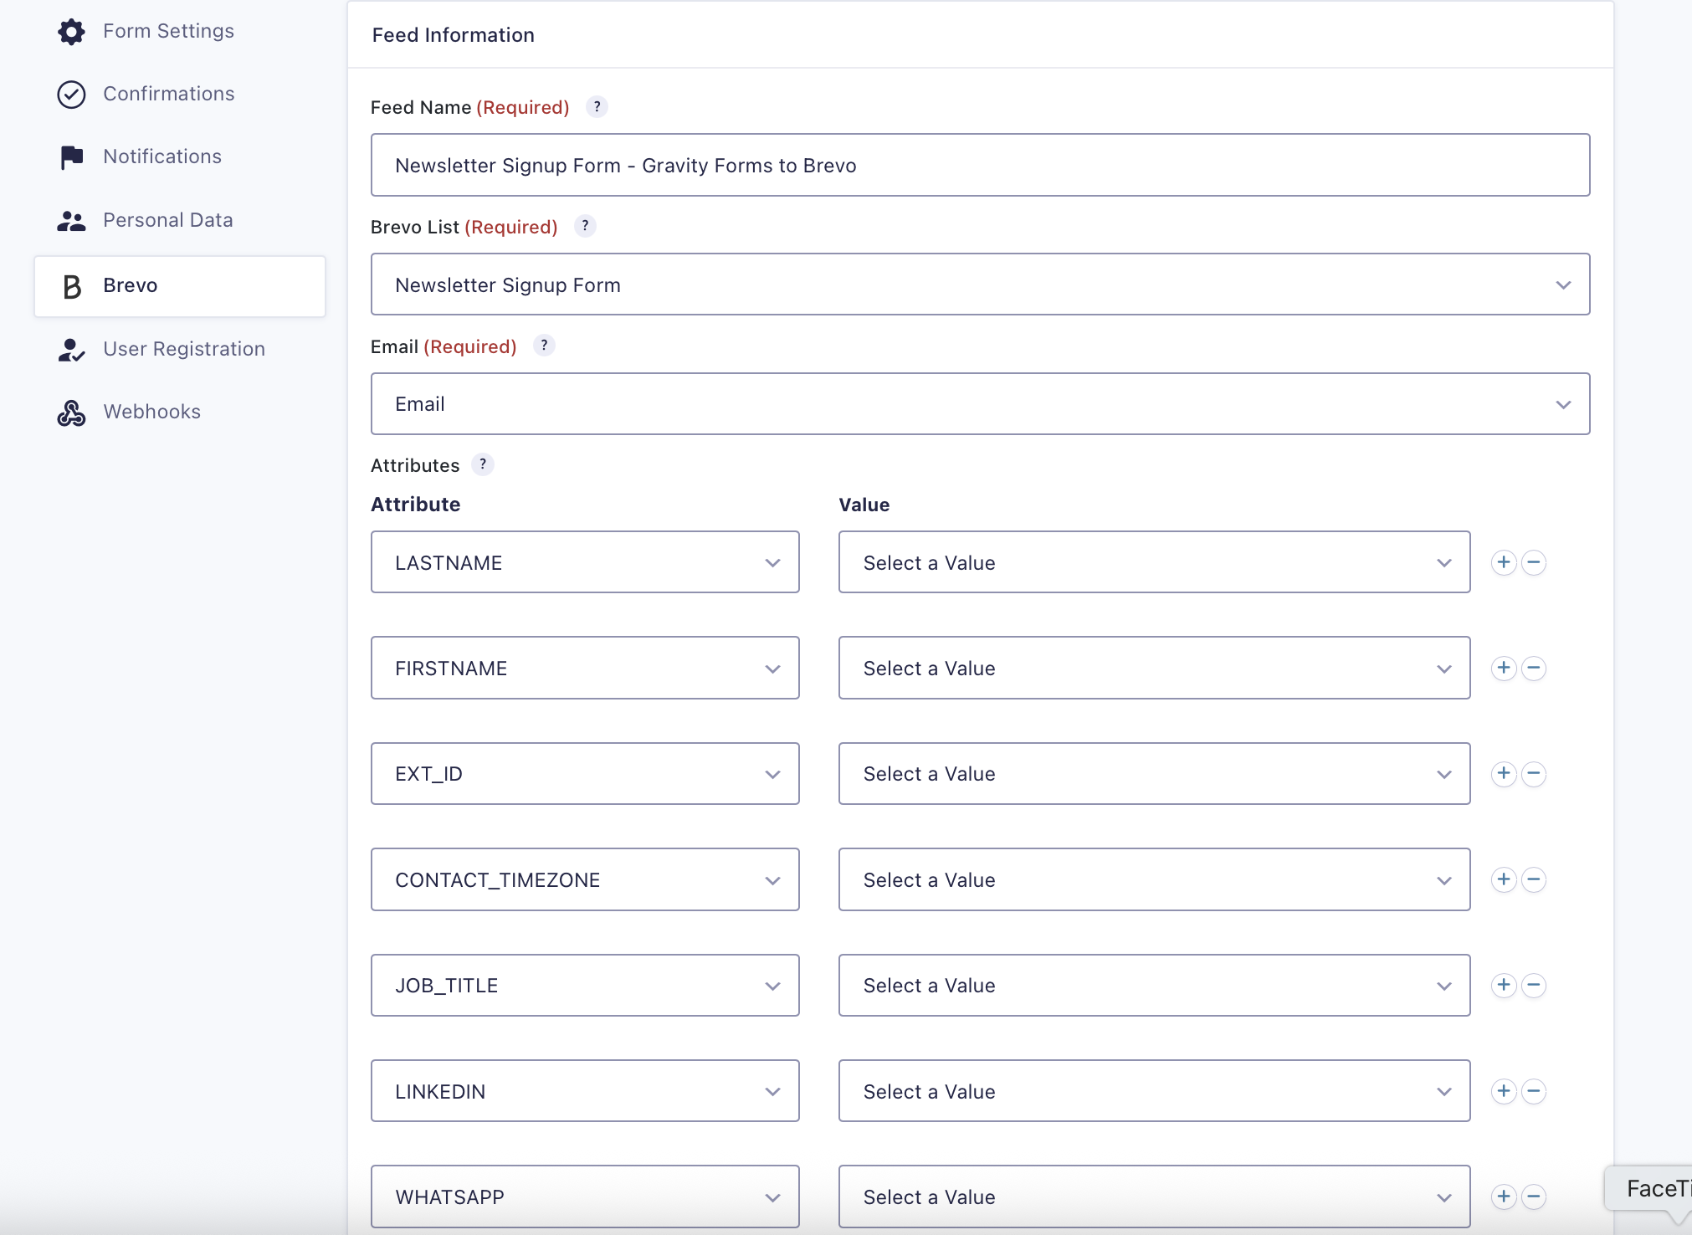
Task: Go to Webhooks settings
Action: [x=152, y=413]
